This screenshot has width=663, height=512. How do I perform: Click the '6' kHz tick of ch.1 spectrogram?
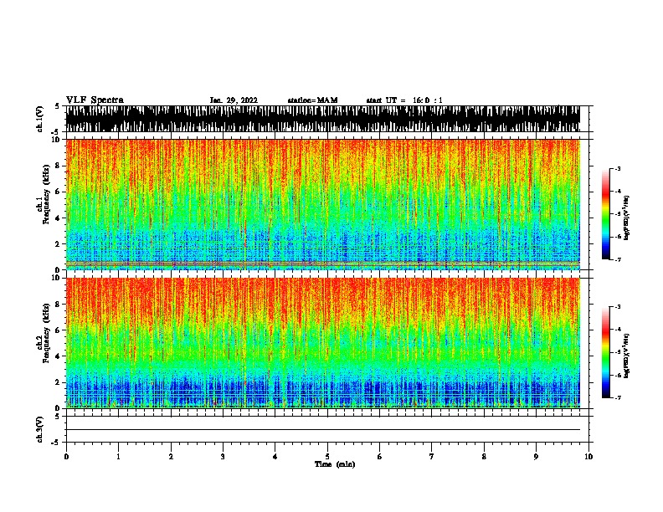58,192
